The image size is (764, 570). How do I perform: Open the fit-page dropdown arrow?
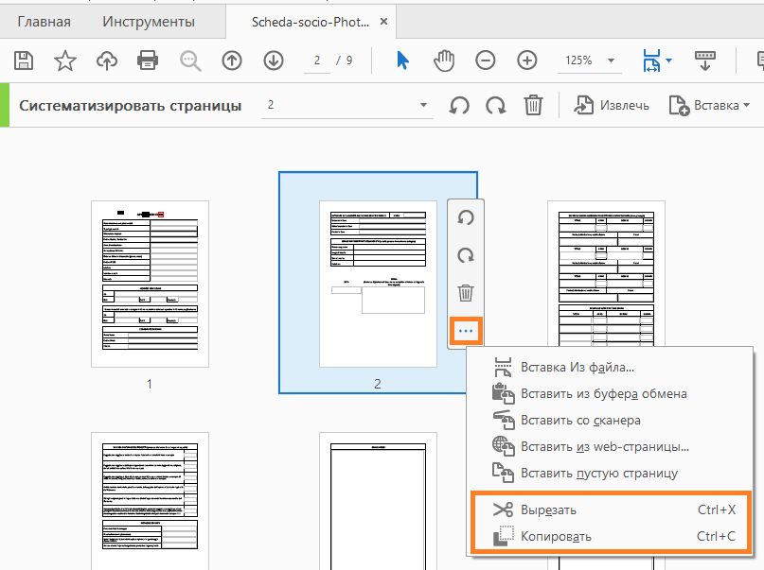(x=668, y=60)
